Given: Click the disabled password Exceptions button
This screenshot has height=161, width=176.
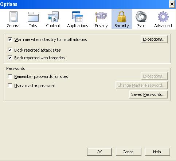Looking at the screenshot, I should 155,76.
